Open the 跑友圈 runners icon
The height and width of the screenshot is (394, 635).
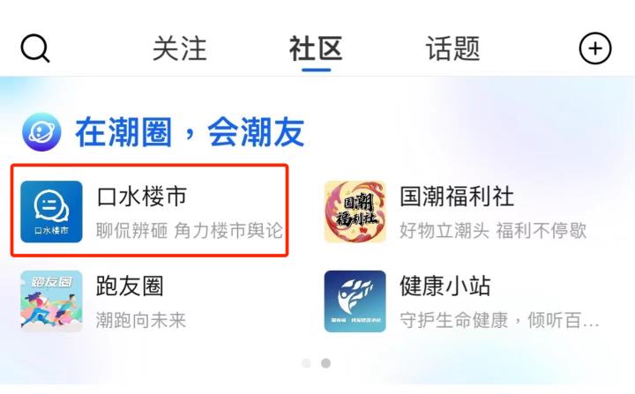pyautogui.click(x=51, y=301)
